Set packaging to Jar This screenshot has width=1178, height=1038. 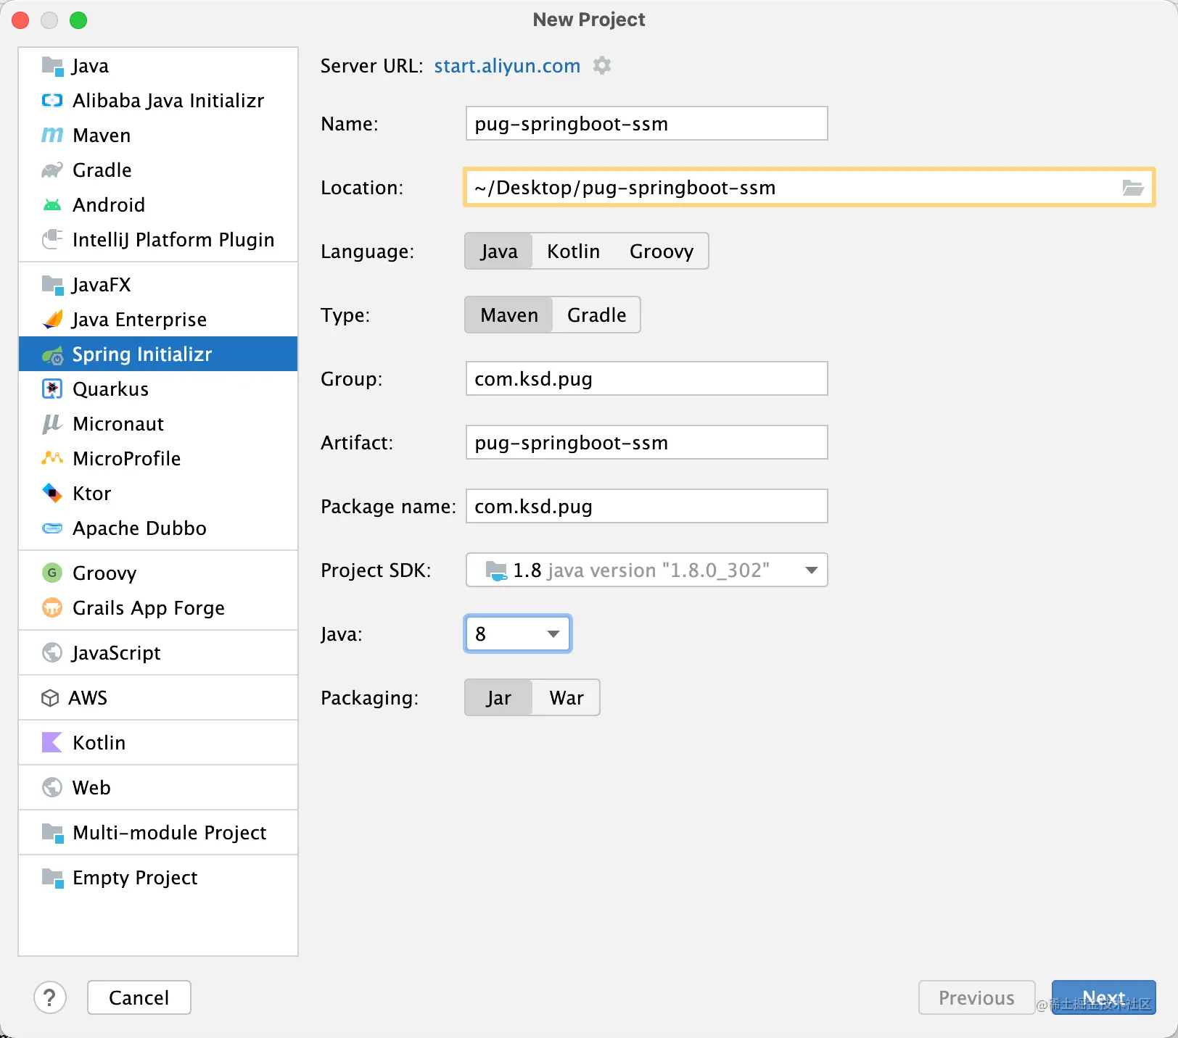[x=499, y=698]
